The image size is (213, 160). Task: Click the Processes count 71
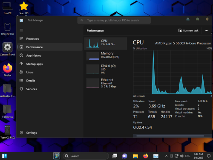(135, 117)
